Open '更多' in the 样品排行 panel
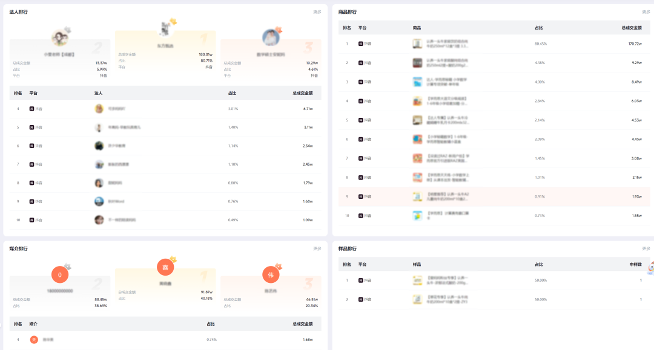 click(x=646, y=248)
